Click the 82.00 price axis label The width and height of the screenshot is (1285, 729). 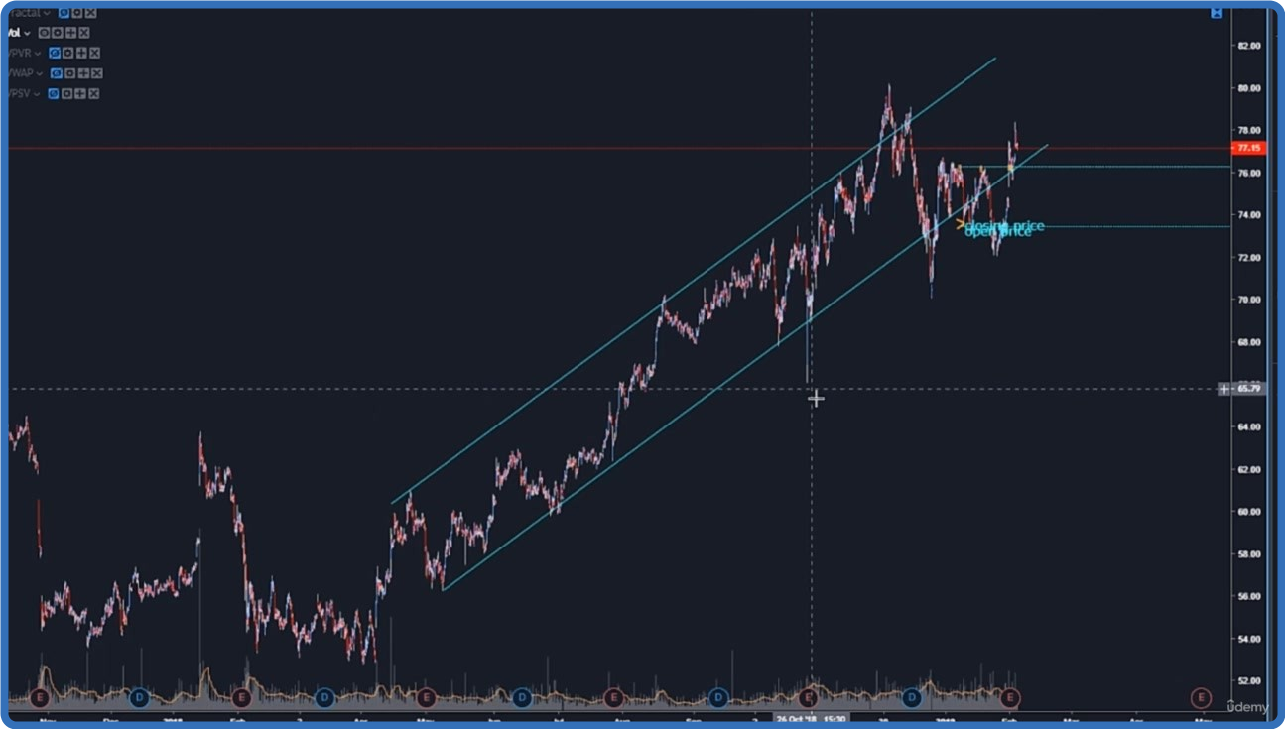[x=1248, y=46]
